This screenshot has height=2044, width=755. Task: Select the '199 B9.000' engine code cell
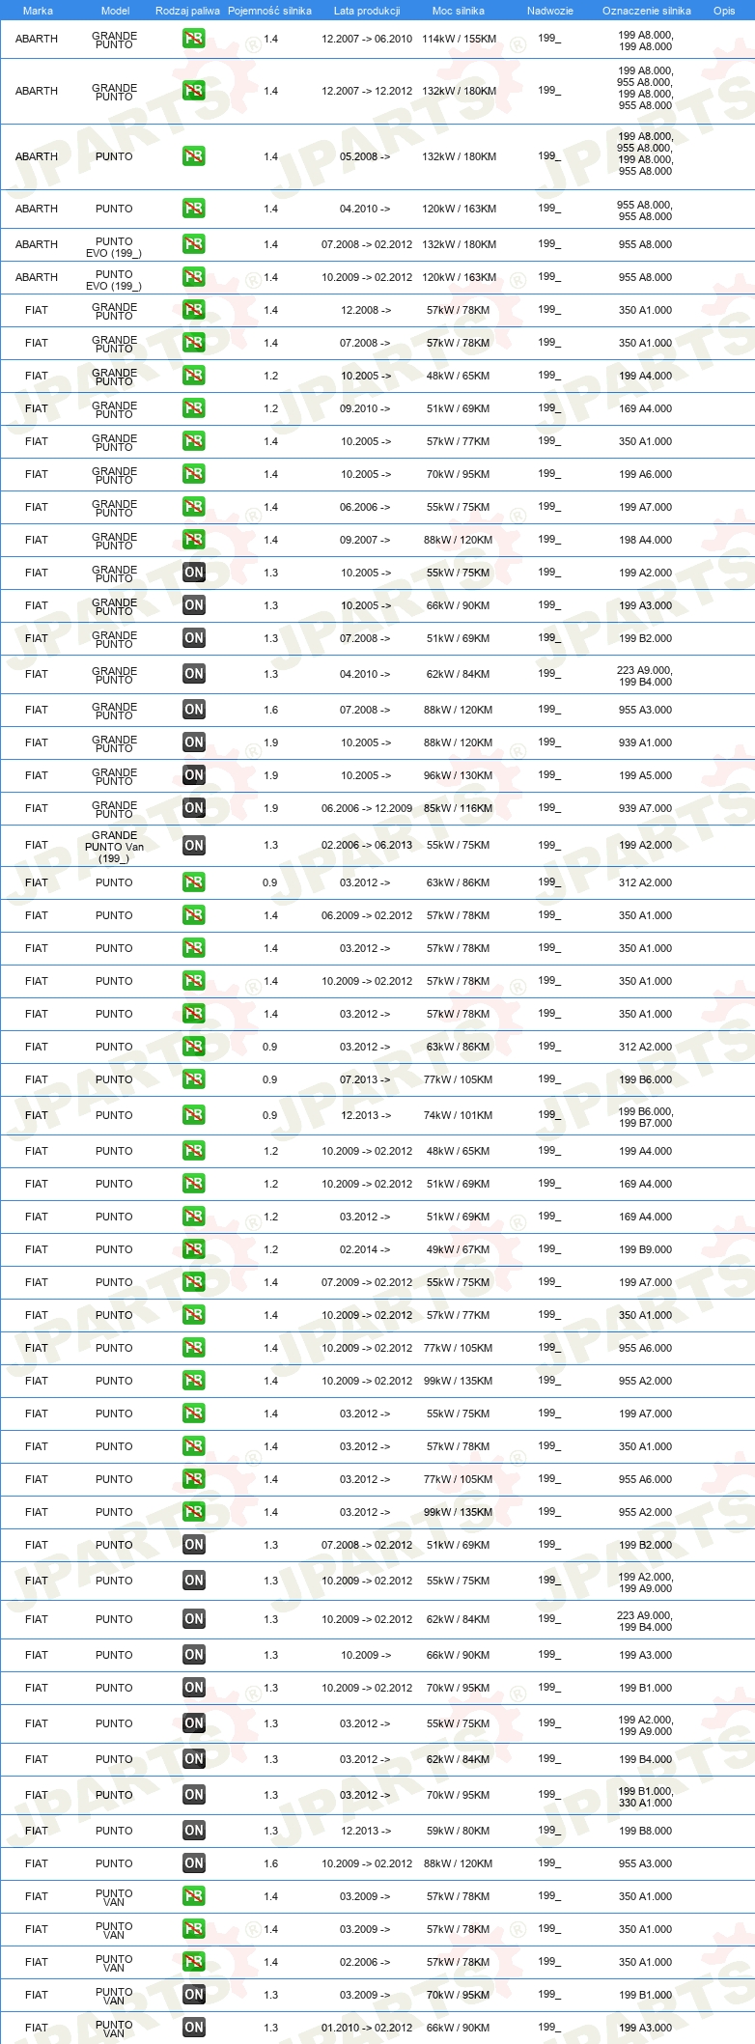coord(646,1249)
